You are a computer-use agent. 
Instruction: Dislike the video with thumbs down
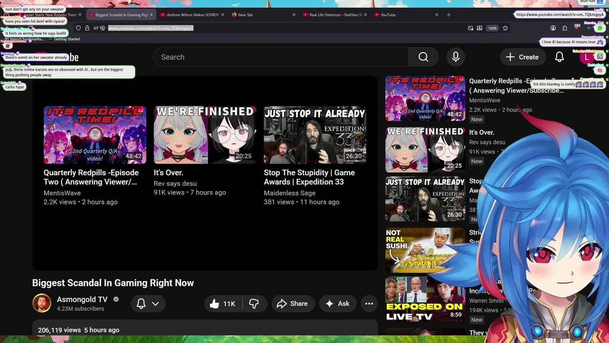254,303
